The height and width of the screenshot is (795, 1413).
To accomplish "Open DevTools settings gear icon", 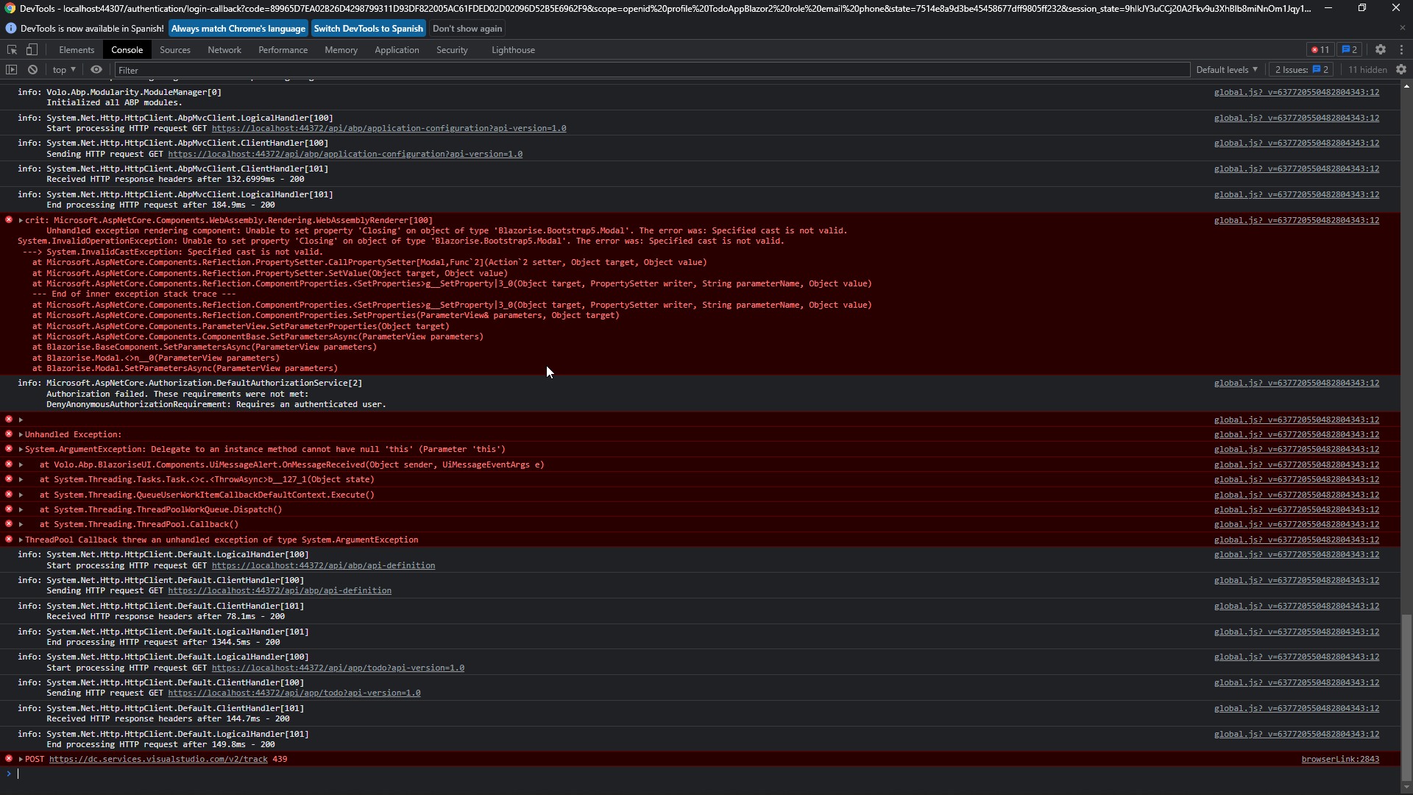I will click(x=1381, y=50).
